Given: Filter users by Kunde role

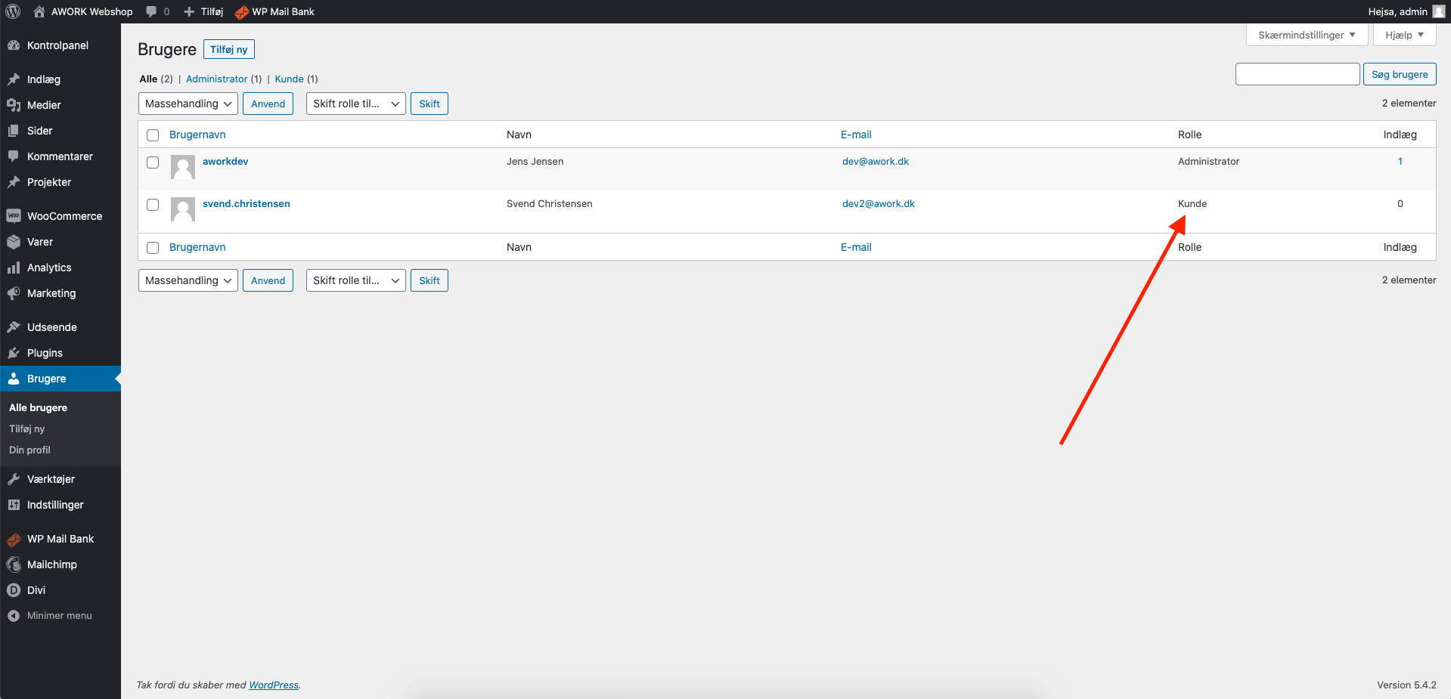Looking at the screenshot, I should pyautogui.click(x=289, y=79).
